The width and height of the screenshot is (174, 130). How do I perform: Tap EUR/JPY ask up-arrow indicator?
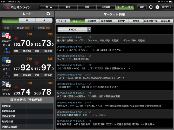(x=37, y=63)
